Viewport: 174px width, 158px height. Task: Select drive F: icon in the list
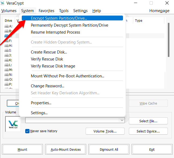point(6,41)
